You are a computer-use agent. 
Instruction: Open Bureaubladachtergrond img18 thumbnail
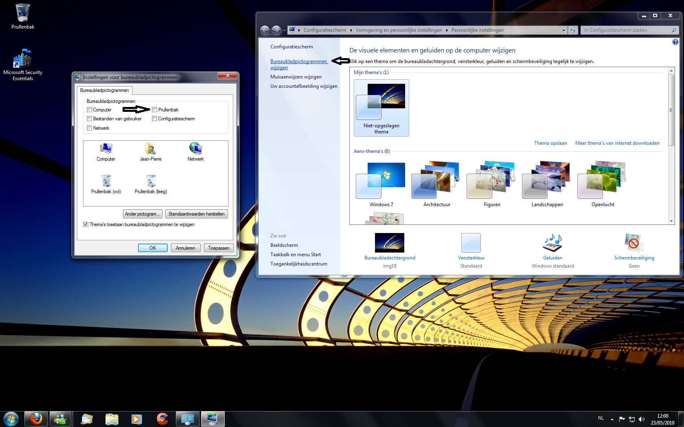(x=390, y=243)
